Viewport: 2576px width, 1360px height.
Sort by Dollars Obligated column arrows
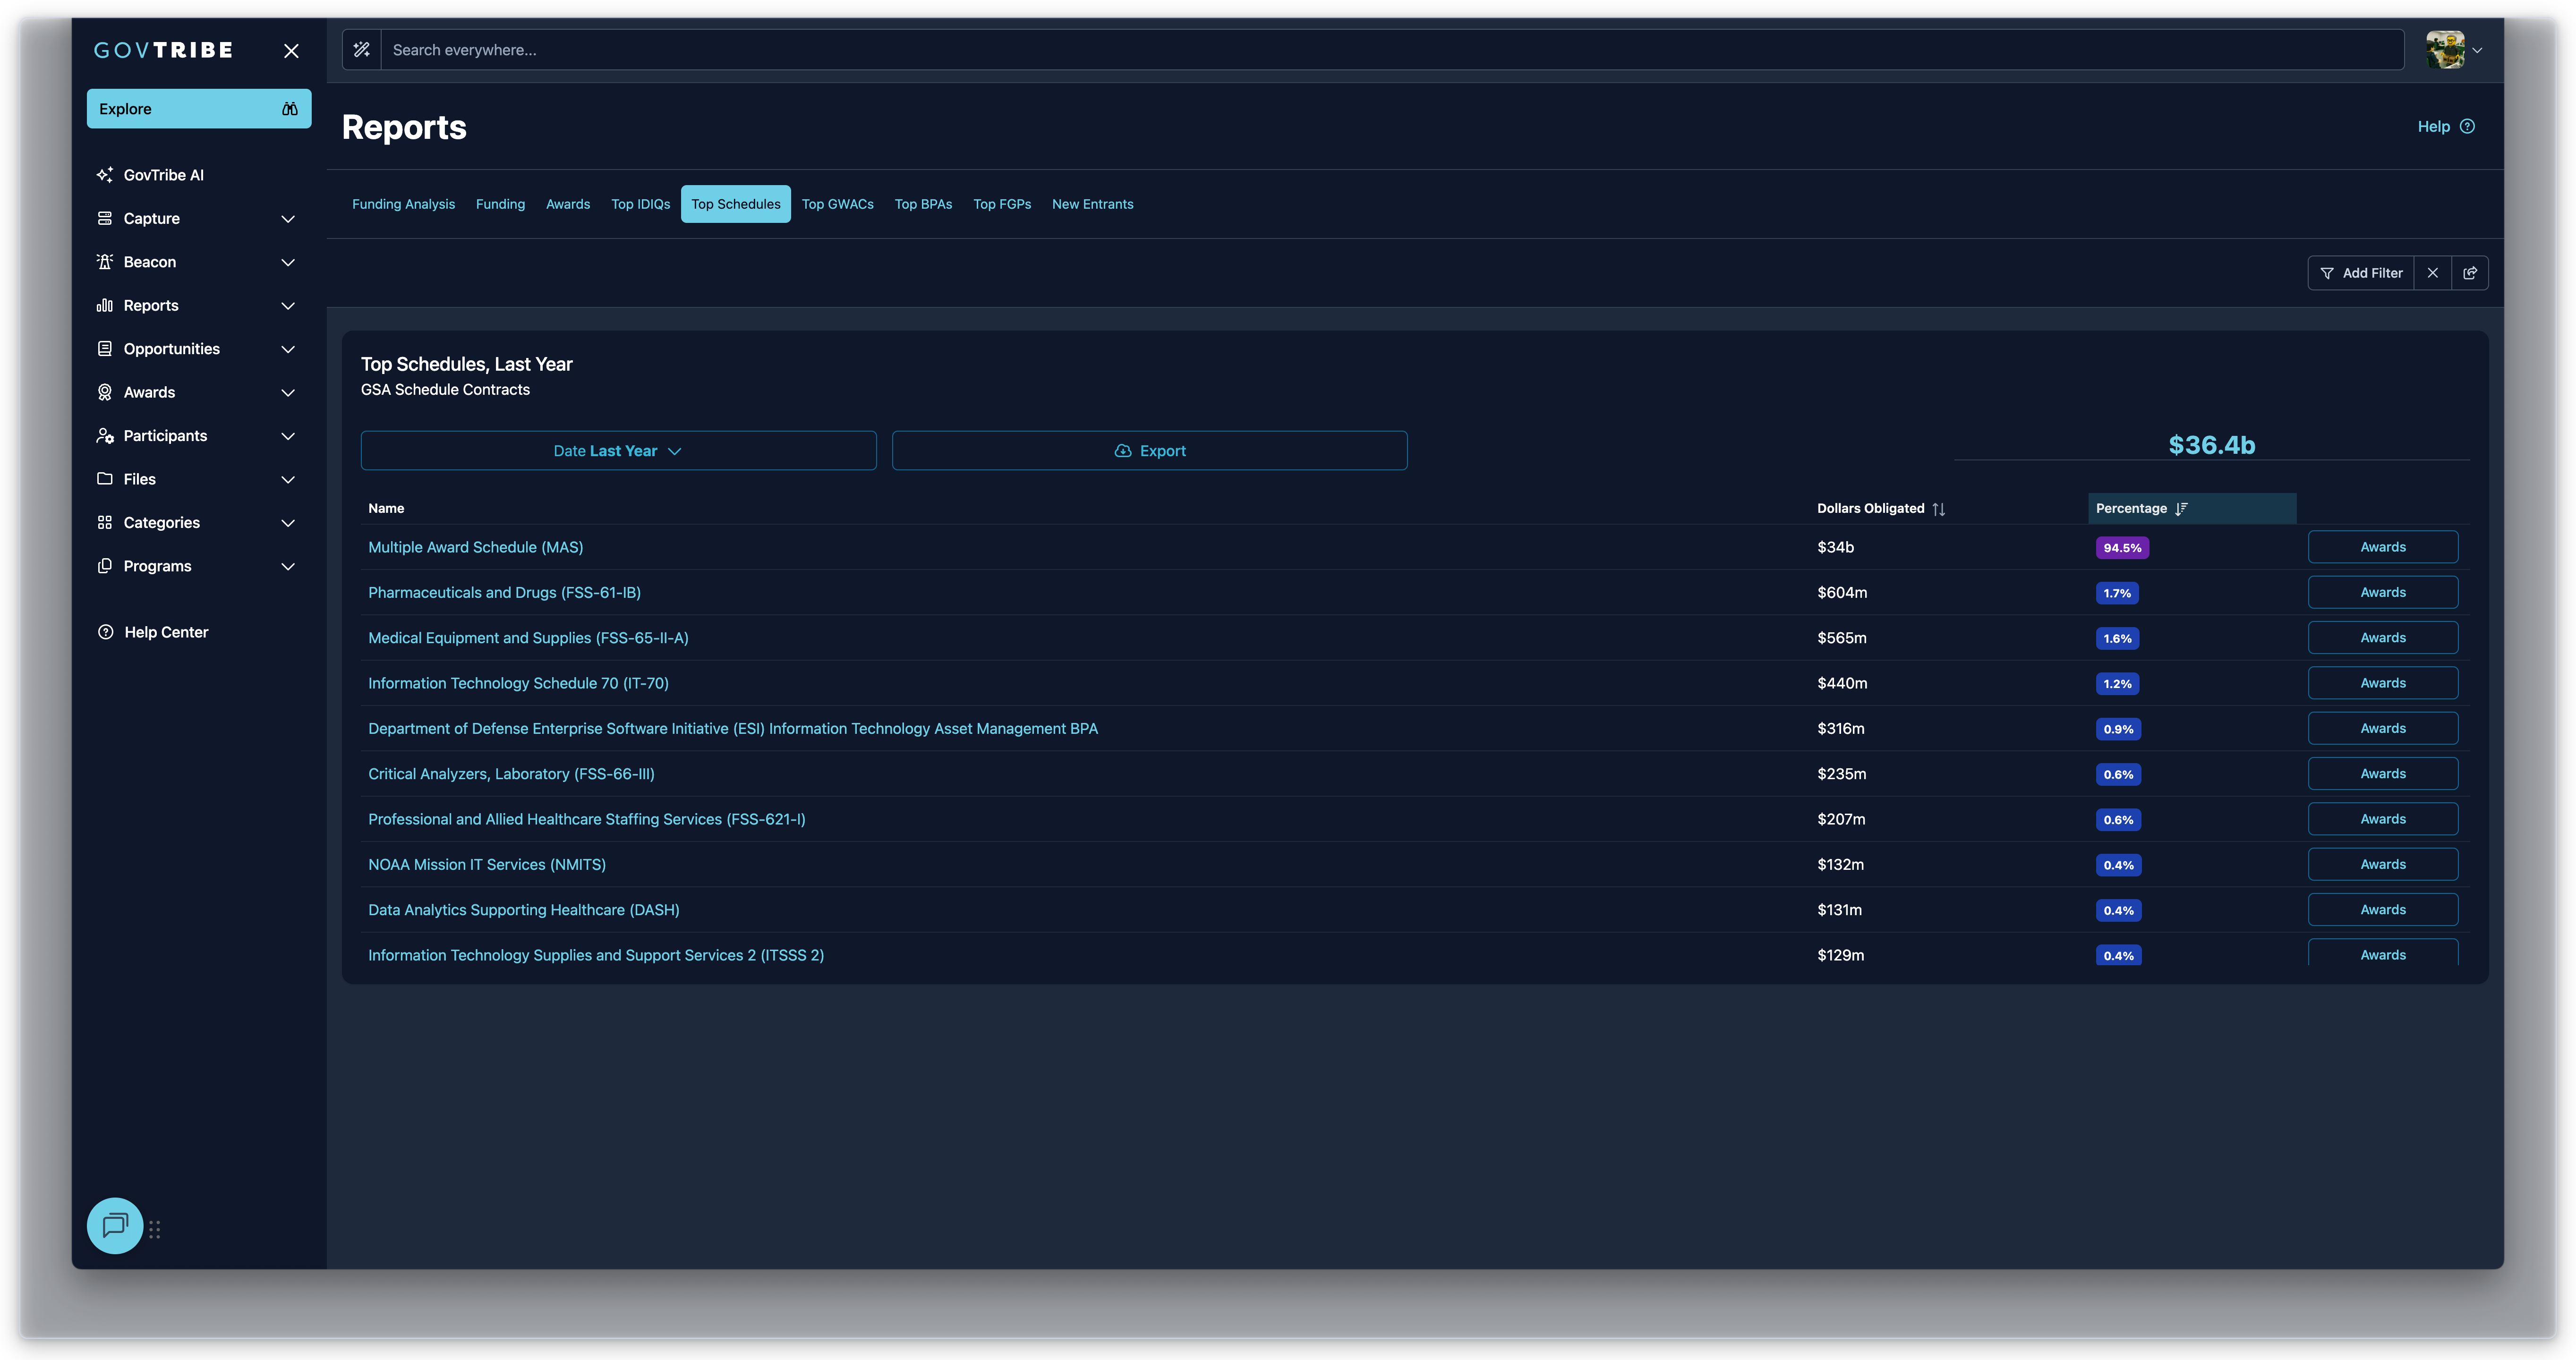(1939, 509)
